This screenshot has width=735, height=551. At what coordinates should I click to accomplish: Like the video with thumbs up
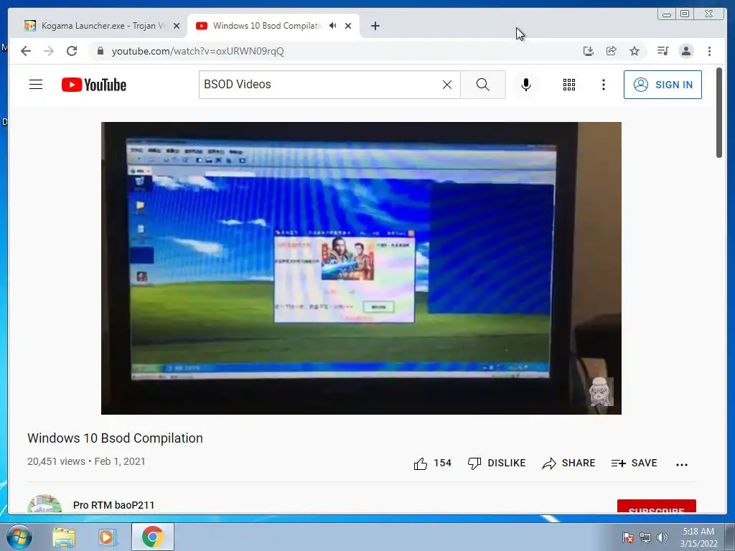click(421, 463)
